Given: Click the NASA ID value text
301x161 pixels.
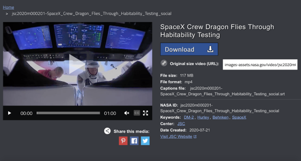Looking at the screenshot, I should pos(220,108).
